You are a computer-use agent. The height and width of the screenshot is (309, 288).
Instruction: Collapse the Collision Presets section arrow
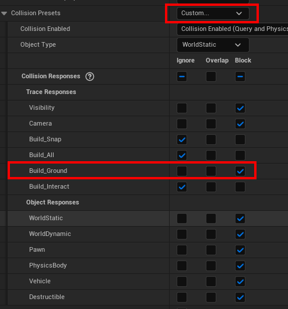4,13
